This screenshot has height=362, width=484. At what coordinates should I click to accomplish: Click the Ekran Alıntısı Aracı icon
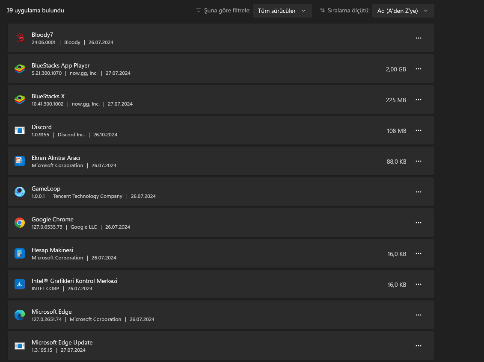(20, 161)
